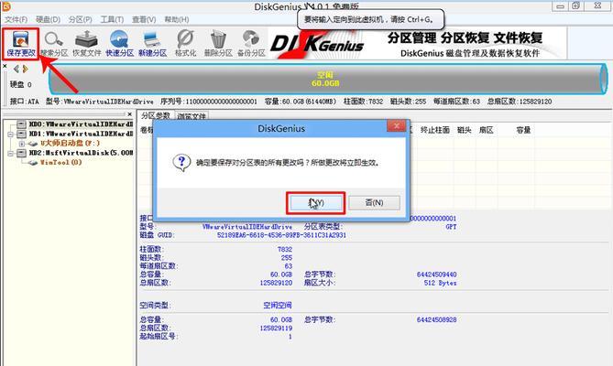The width and height of the screenshot is (613, 366).
Task: Expand the U大师启动盘(F:) tree node
Action: point(22,144)
